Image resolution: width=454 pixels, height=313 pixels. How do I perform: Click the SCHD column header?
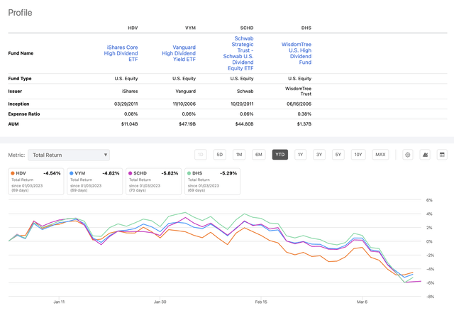[x=247, y=28]
